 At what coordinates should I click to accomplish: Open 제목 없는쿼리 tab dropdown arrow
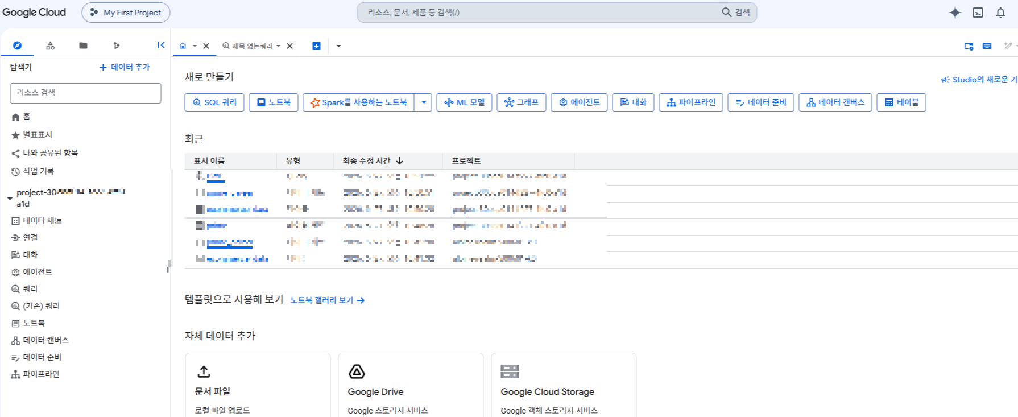point(278,46)
